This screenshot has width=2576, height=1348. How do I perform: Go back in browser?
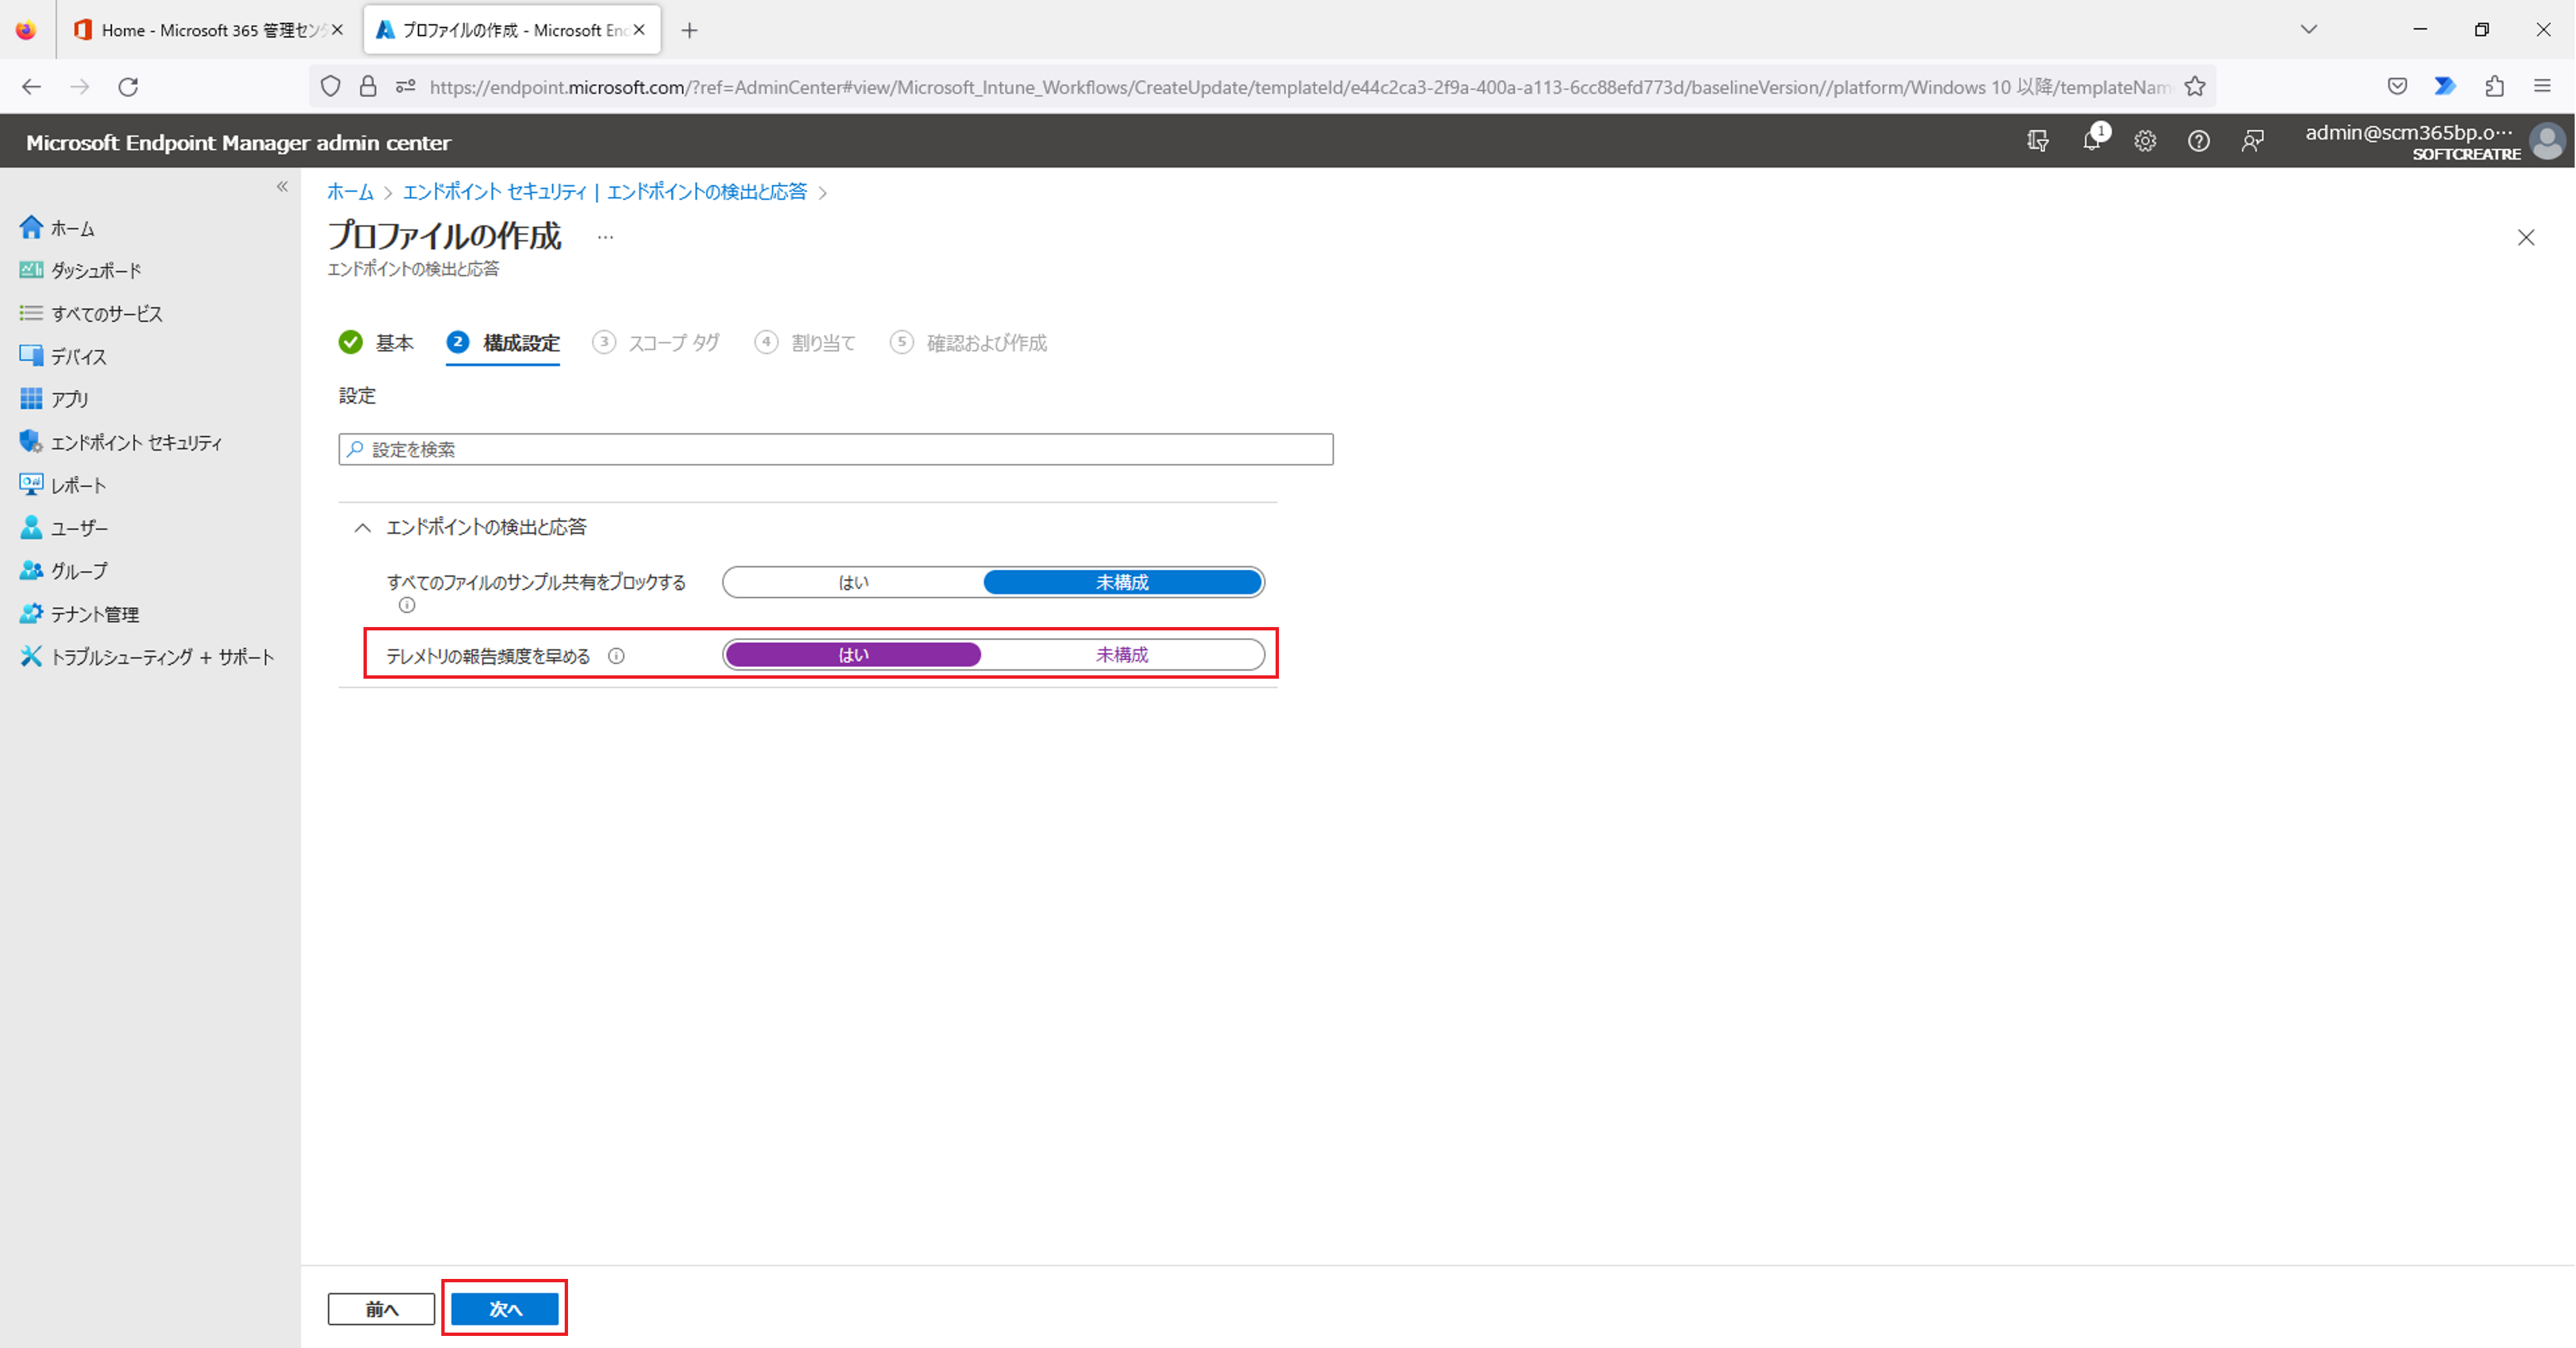31,87
